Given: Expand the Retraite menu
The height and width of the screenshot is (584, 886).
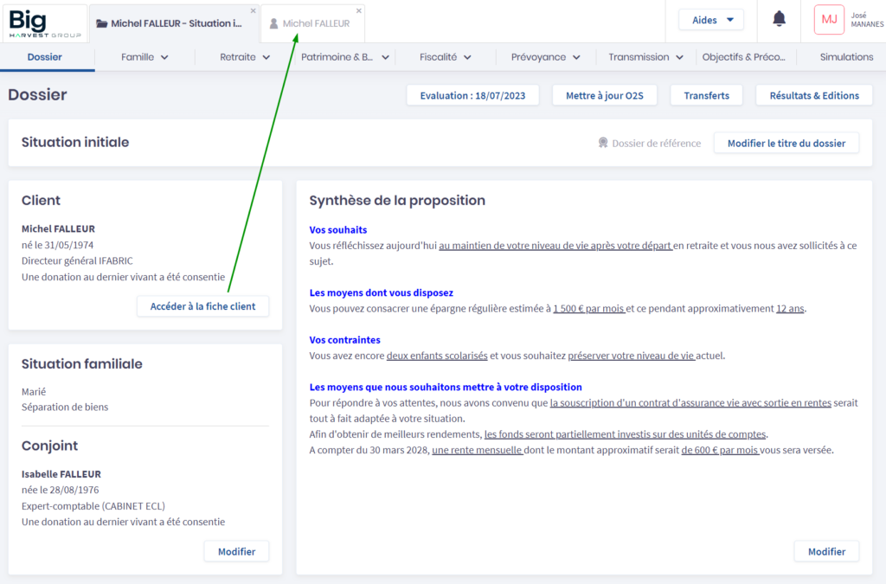Looking at the screenshot, I should coord(245,57).
